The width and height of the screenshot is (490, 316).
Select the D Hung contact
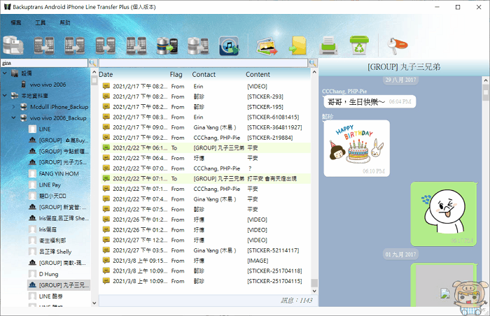48,274
